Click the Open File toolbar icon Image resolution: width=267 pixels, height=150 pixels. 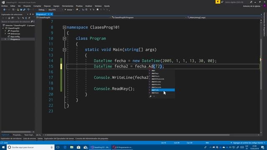[18, 10]
